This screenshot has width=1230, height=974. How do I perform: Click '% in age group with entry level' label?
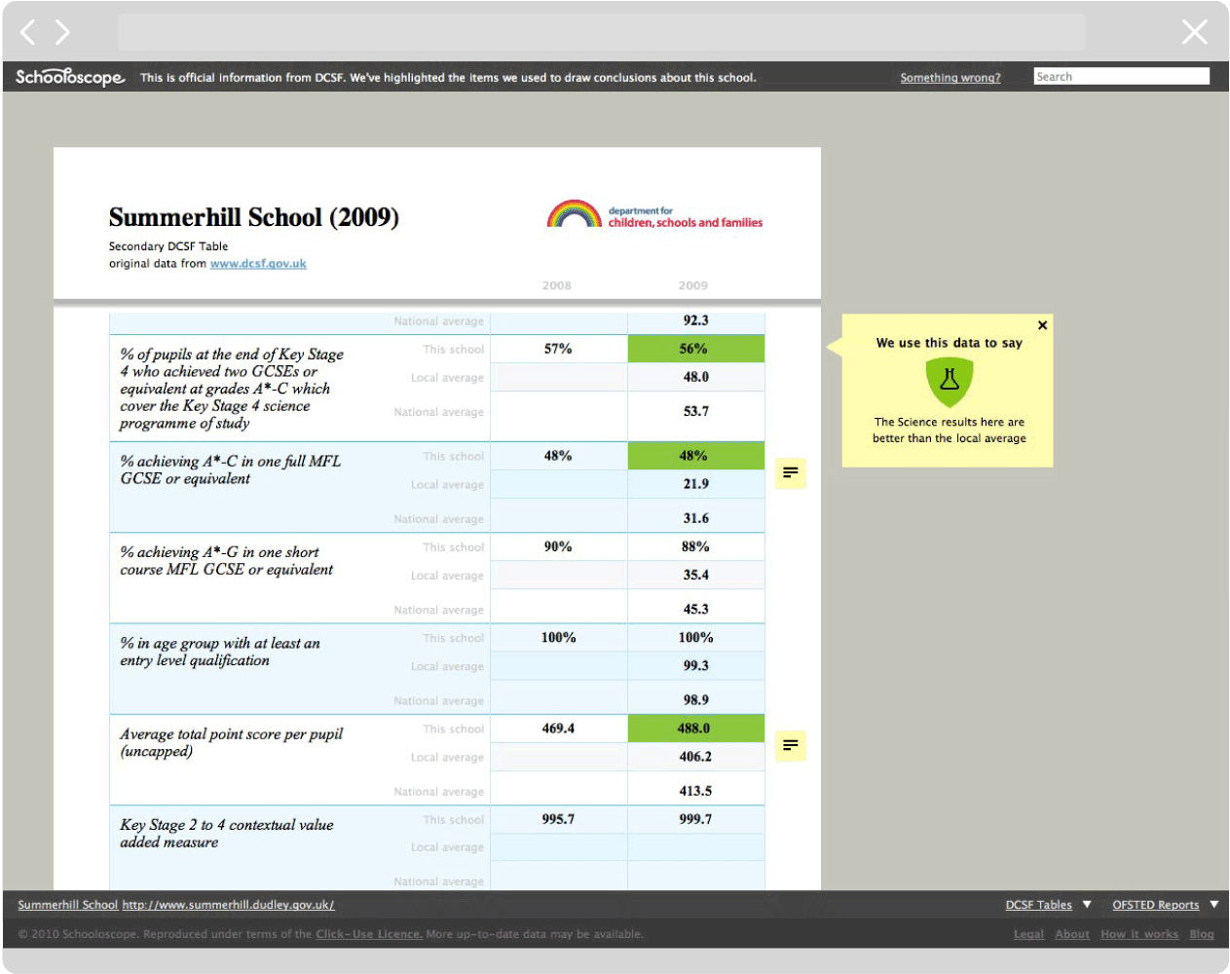coord(219,652)
